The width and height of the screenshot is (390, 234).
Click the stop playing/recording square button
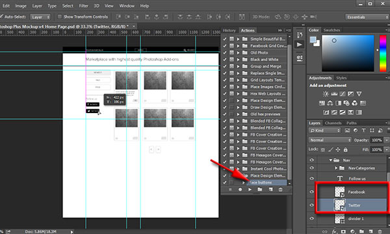click(230, 190)
